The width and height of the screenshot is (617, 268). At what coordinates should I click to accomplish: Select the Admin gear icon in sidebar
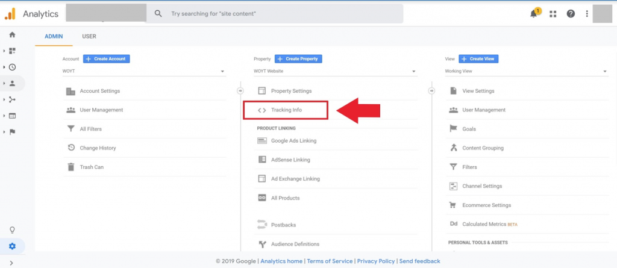pos(12,246)
